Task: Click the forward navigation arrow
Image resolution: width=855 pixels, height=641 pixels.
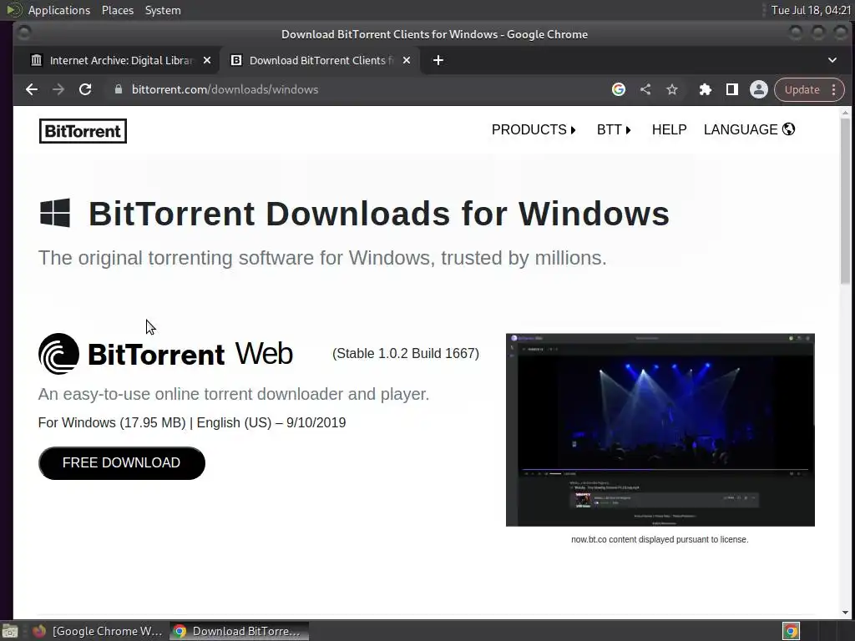Action: (58, 89)
